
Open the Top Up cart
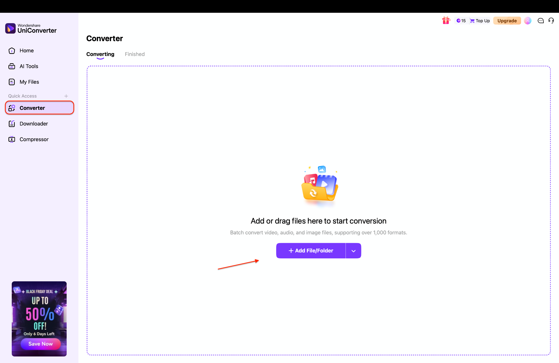[480, 20]
